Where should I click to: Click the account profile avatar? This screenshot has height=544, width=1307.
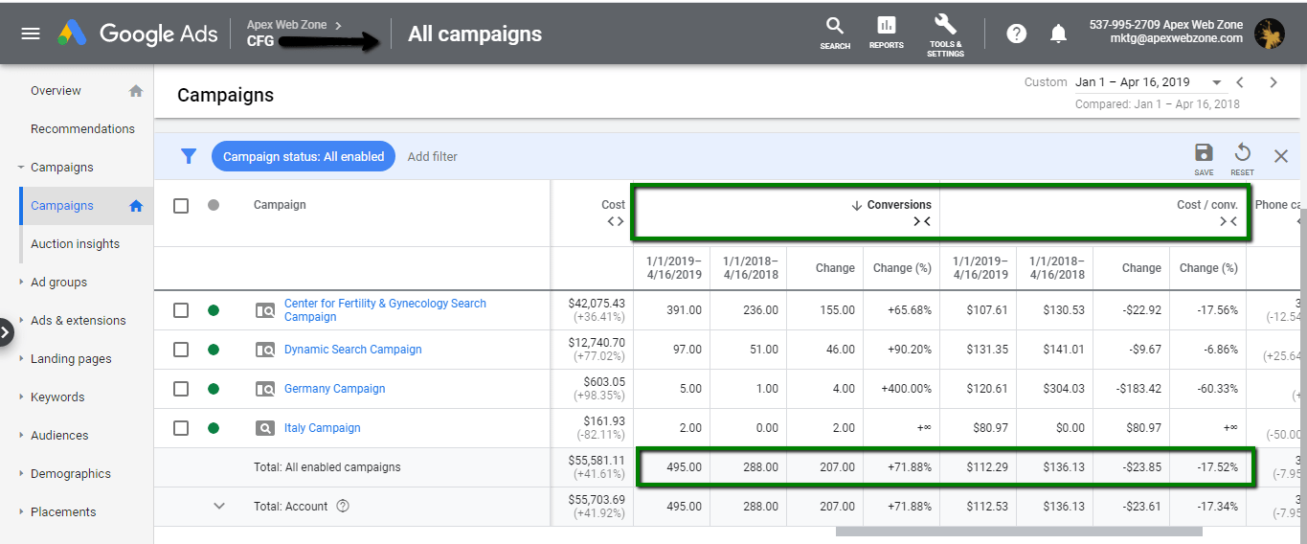tap(1269, 34)
